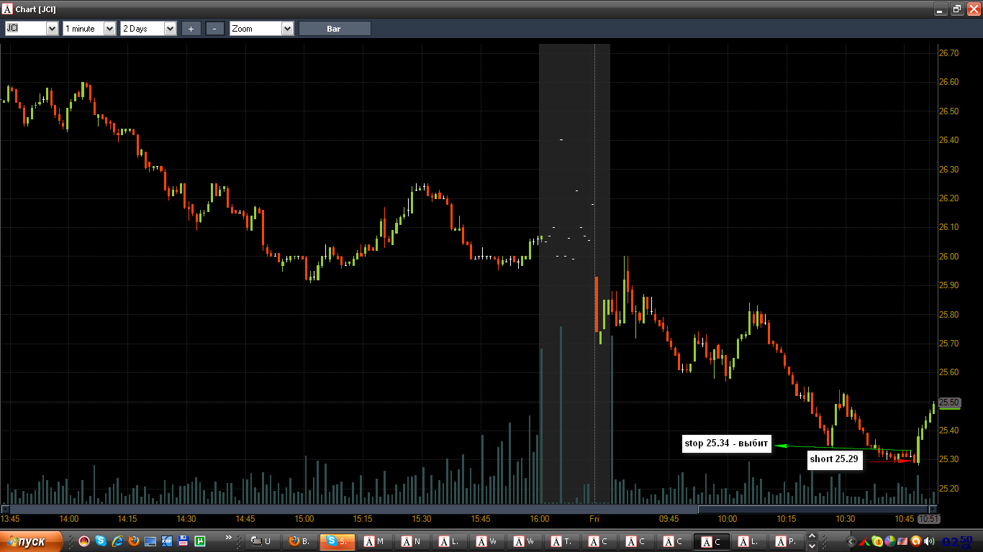Click the show desktop monitor quick launch icon
This screenshot has width=983, height=552.
150,540
